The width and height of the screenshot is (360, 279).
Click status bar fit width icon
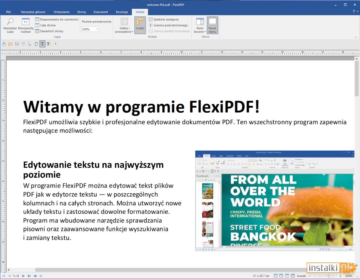click(281, 276)
